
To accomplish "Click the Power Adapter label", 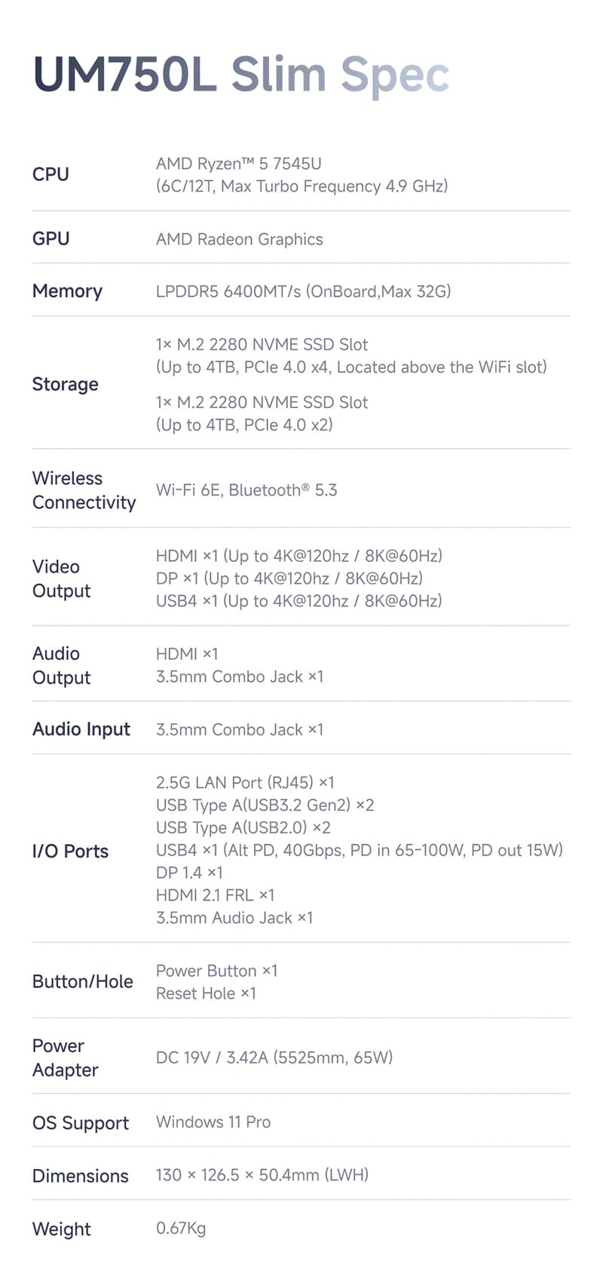I will [65, 1057].
